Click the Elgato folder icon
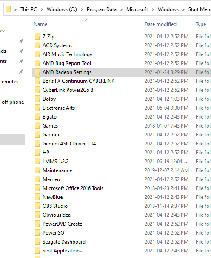211x258 pixels. click(x=37, y=116)
